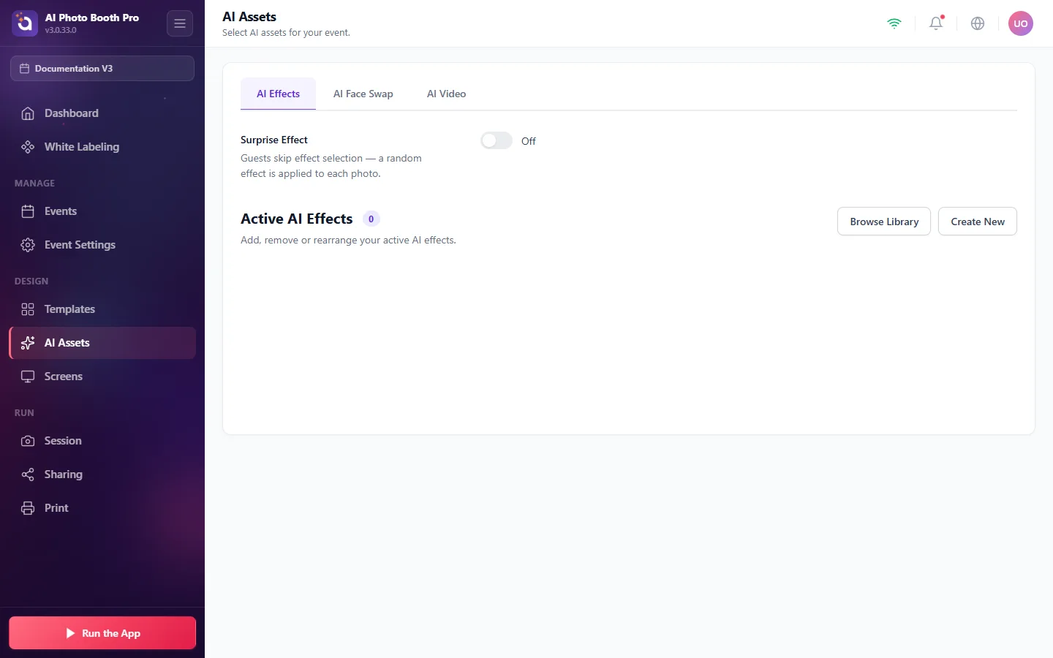Click the Templates grid icon
1053x658 pixels.
tap(28, 309)
